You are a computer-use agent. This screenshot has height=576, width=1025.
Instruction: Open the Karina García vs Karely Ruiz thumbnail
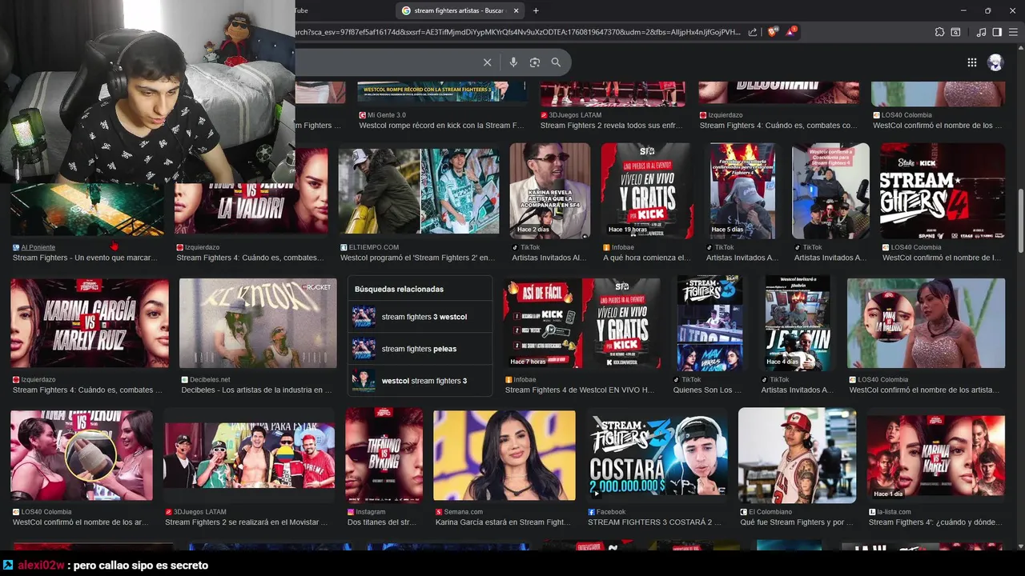click(x=90, y=322)
